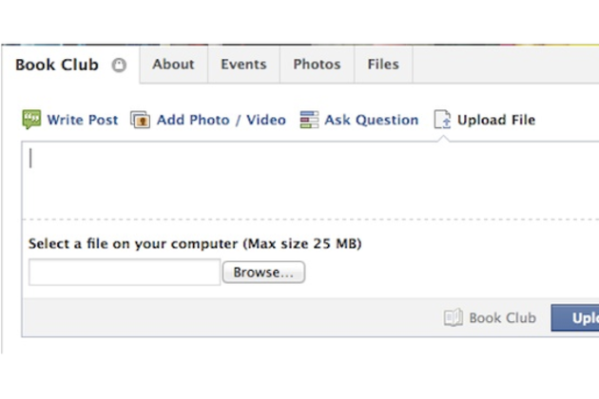Click the blue Upload button
This screenshot has height=399, width=599.
point(575,318)
